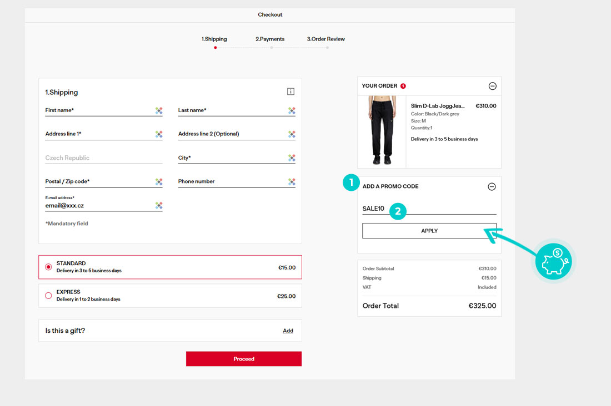Click autofill icon in First name field
611x406 pixels.
(159, 110)
